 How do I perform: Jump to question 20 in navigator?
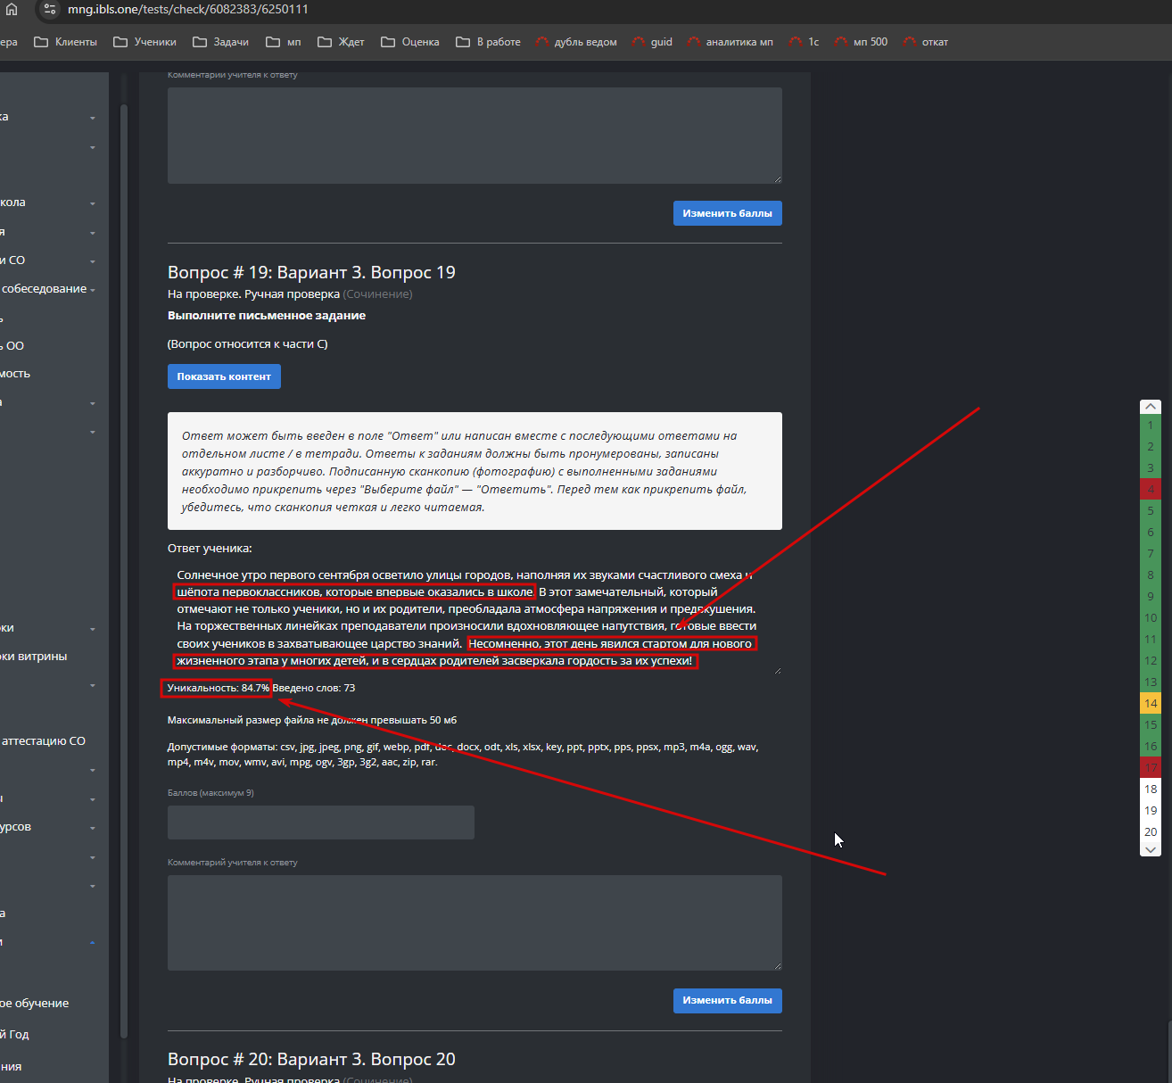(x=1151, y=832)
